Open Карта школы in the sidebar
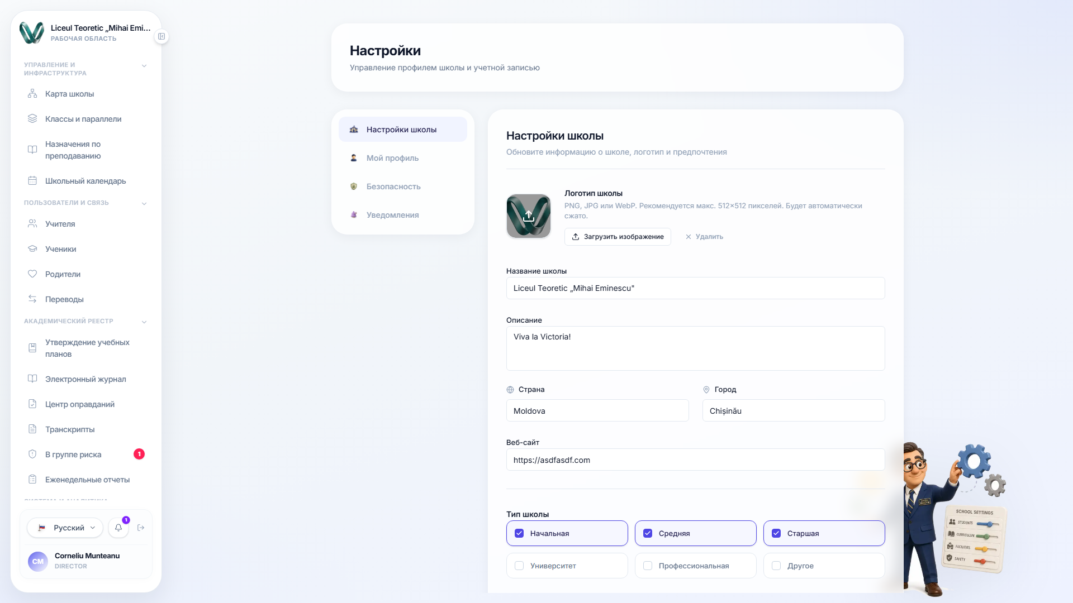1073x603 pixels. tap(86, 94)
